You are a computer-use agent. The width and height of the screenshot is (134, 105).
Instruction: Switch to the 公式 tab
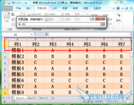tap(54, 8)
